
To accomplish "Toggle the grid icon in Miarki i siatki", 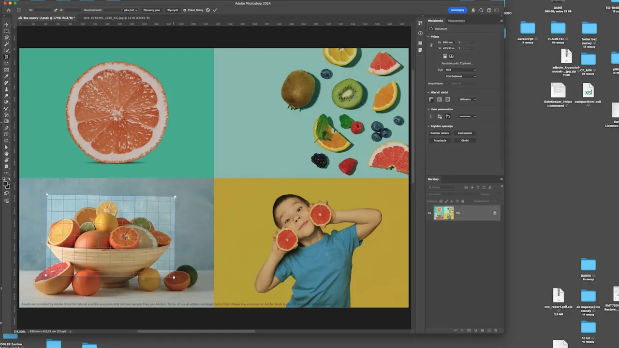I will 440,99.
